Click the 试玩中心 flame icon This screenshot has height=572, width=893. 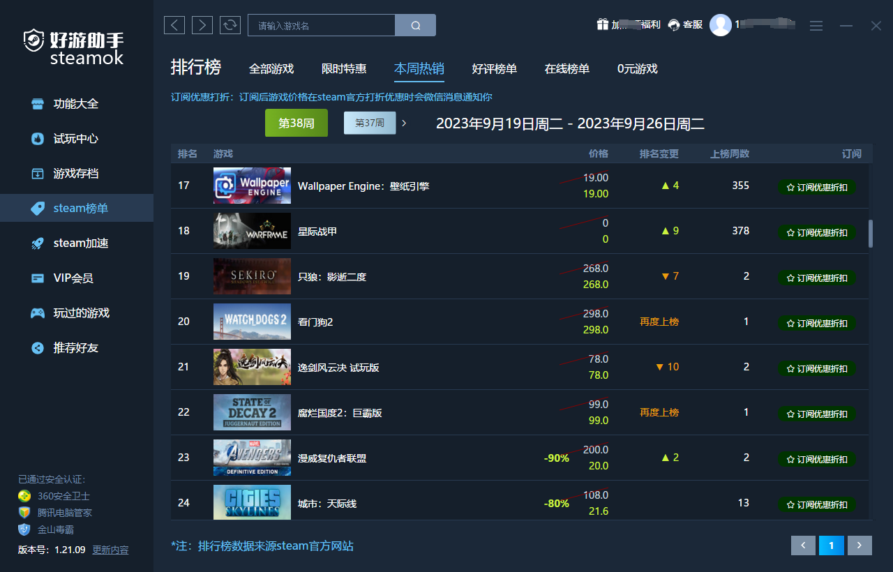tap(38, 139)
